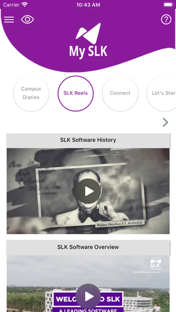
Task: Select the Campus Diaries circle
Action: point(31,93)
